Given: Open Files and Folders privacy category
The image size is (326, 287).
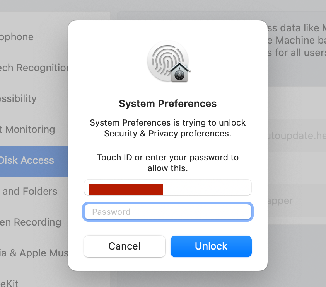Looking at the screenshot, I should [x=29, y=192].
